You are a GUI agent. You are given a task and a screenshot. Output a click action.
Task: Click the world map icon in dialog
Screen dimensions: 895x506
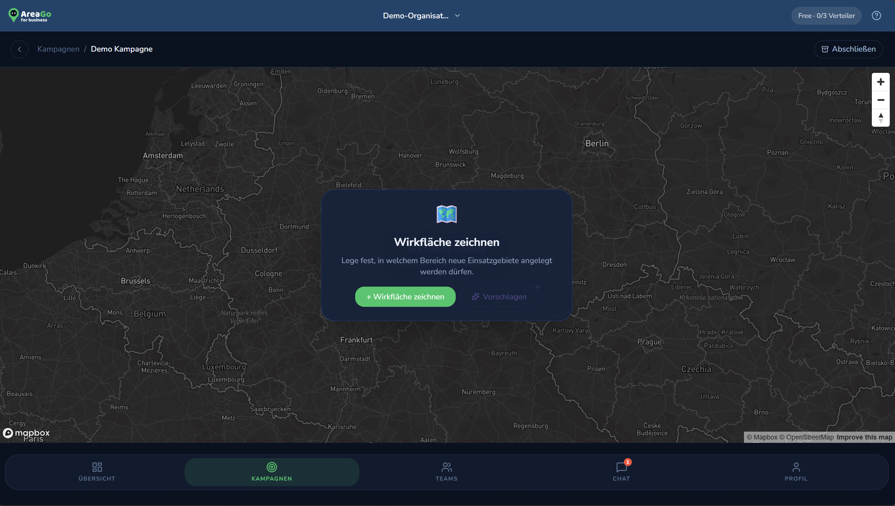pos(447,214)
